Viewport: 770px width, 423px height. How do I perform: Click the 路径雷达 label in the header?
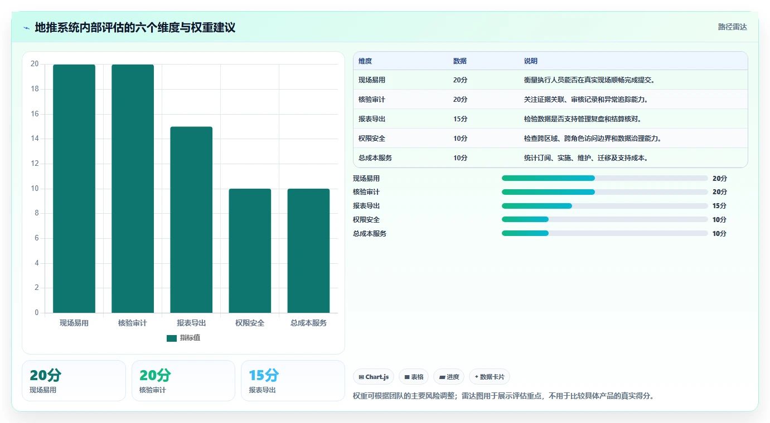[x=732, y=27]
